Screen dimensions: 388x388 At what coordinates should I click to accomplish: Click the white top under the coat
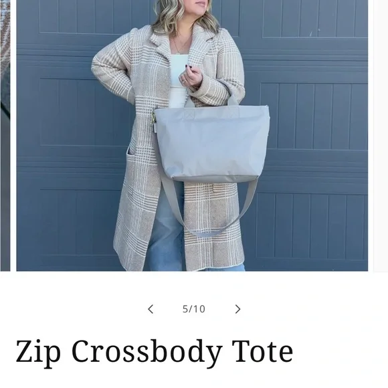tap(179, 79)
